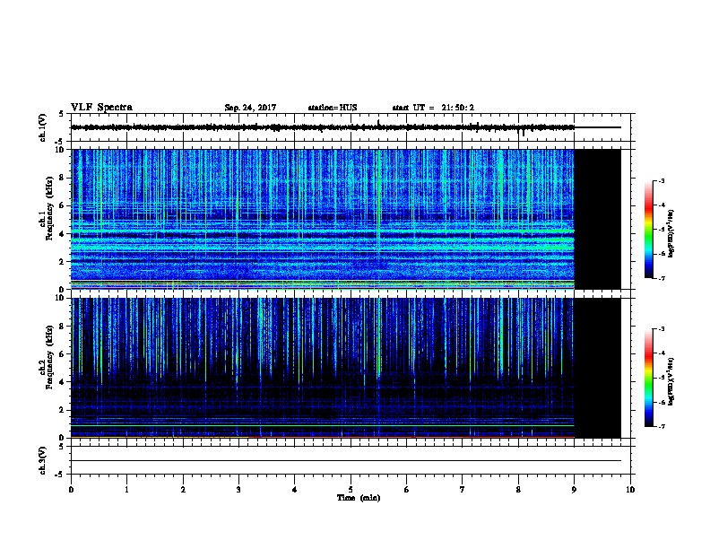Click the ch.2 colorbar log(PSD) label

(671, 381)
